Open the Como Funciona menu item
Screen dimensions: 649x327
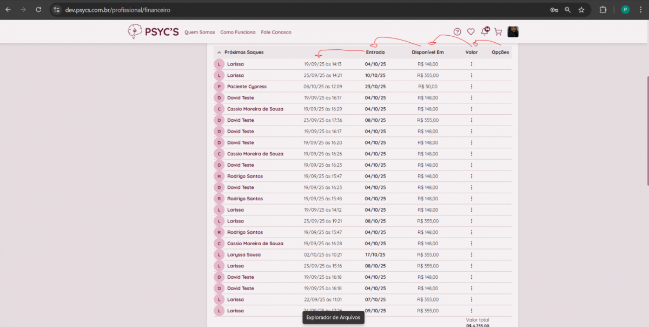237,32
